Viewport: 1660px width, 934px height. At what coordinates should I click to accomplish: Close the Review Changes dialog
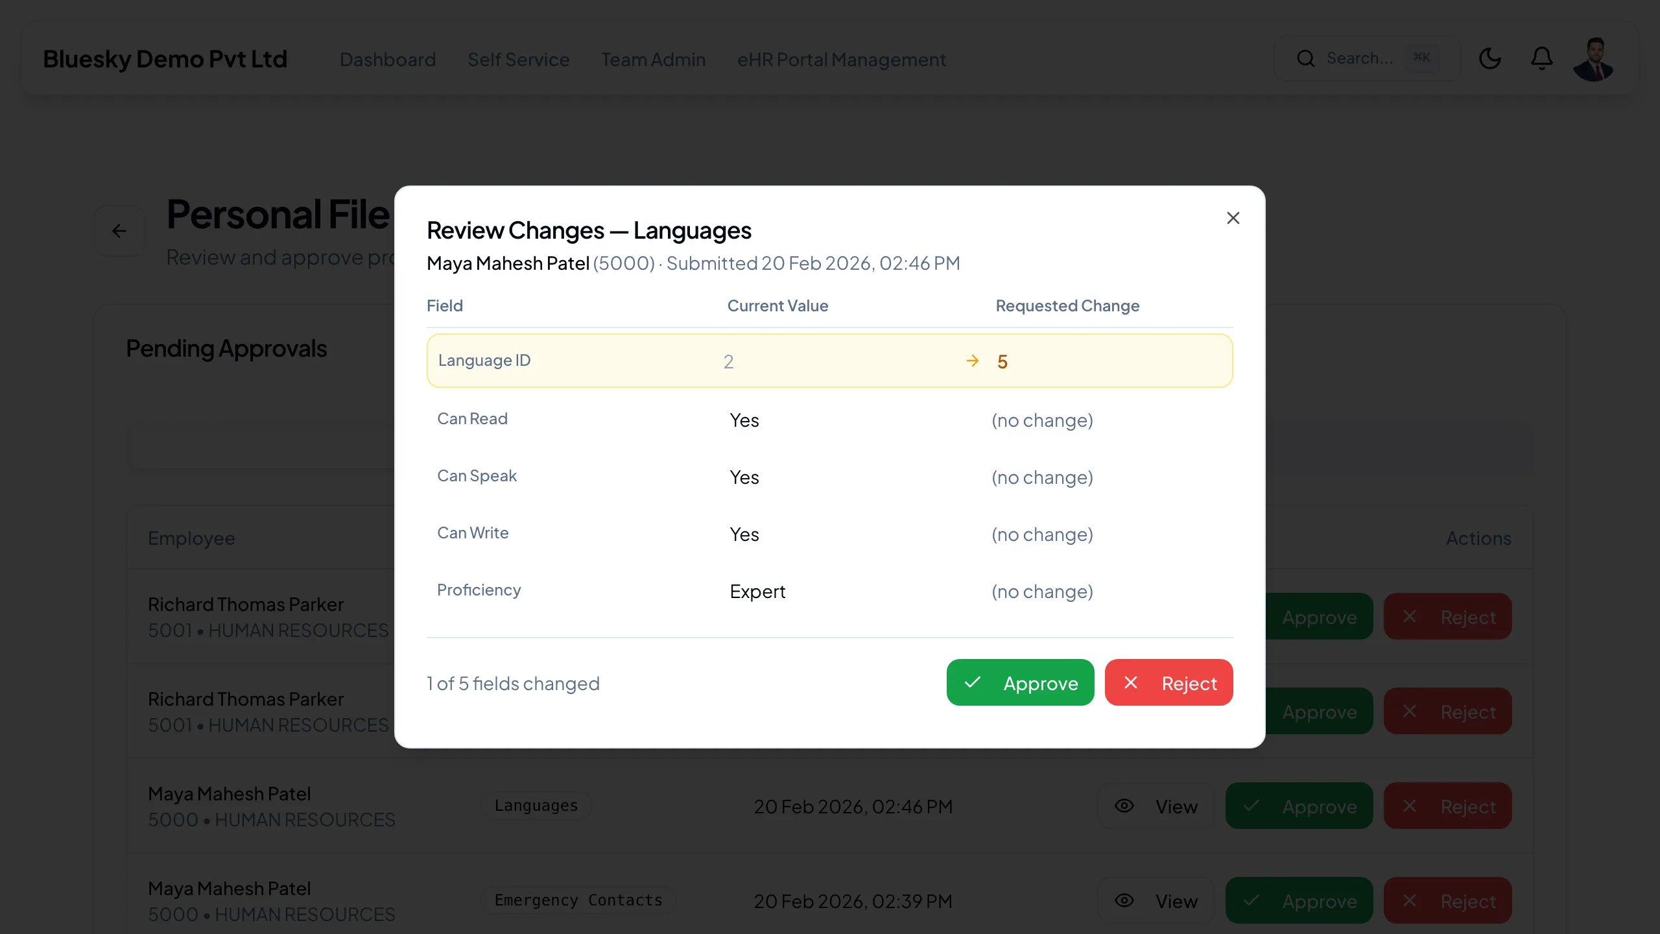tap(1233, 218)
